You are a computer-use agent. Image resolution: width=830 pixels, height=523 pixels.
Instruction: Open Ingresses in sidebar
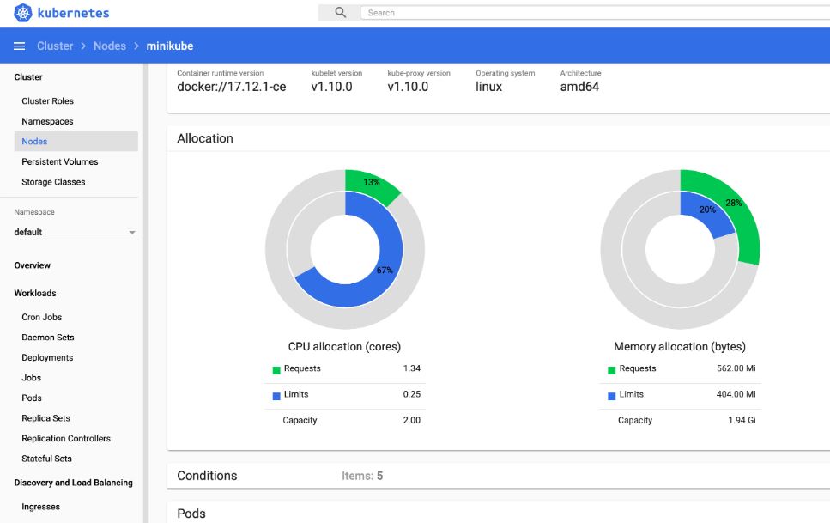pos(40,507)
